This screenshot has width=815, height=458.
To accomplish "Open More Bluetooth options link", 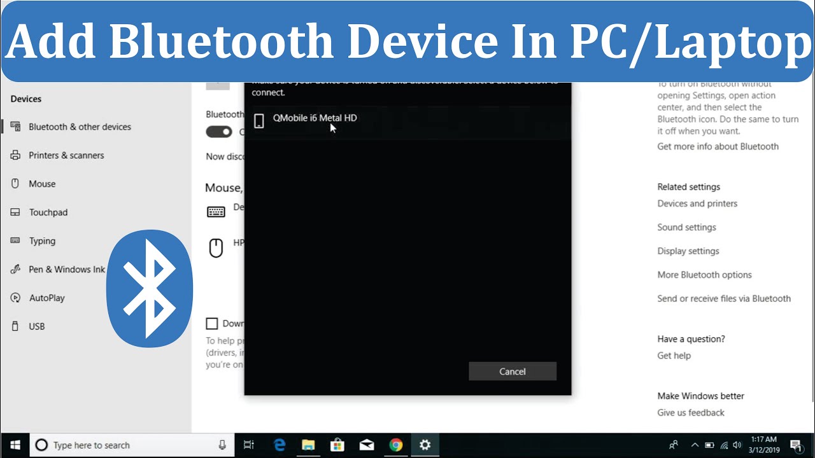I will tap(704, 275).
